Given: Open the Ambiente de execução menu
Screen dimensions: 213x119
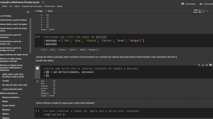Looking at the screenshot, I should (32, 6).
